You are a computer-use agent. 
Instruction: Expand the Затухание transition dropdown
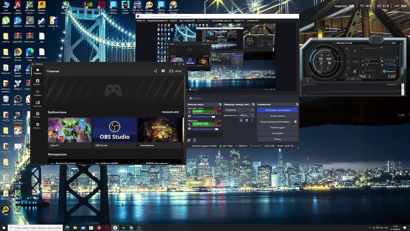pyautogui.click(x=239, y=110)
